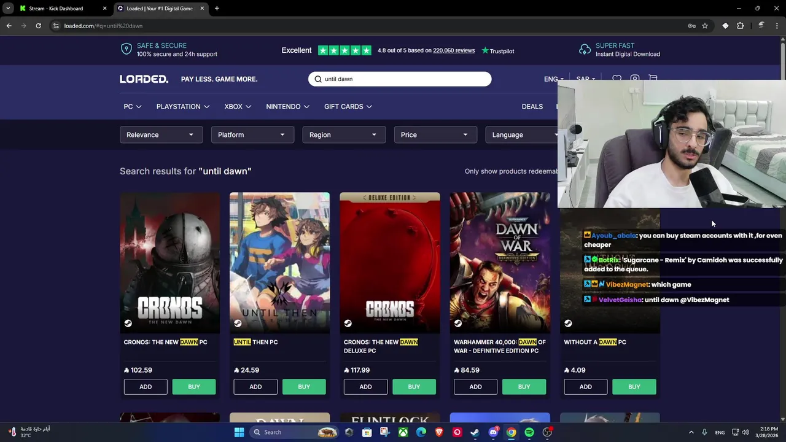The height and width of the screenshot is (442, 786).
Task: Click Steam icon on Until Then PC cover
Action: [x=238, y=324]
